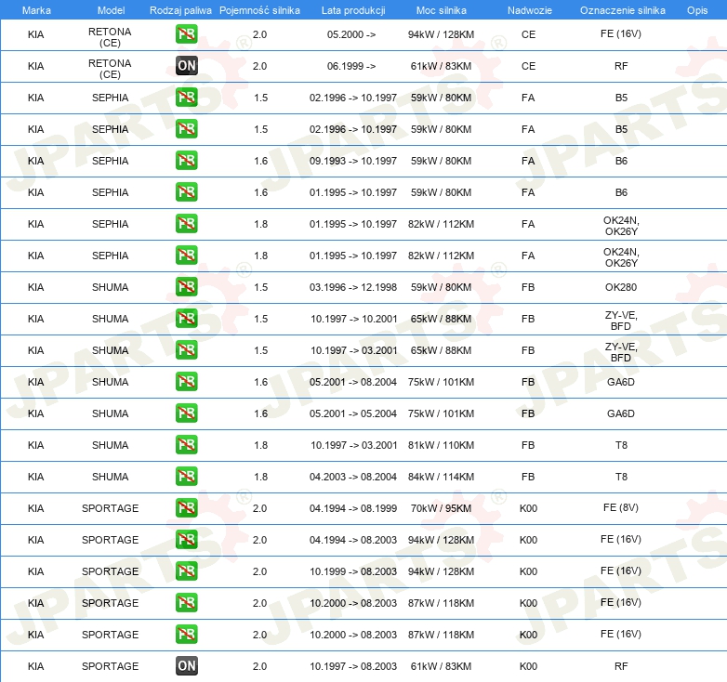The width and height of the screenshot is (727, 682).
Task: Click the petrol icon in the SHUMA OK280 row
Action: [186, 287]
